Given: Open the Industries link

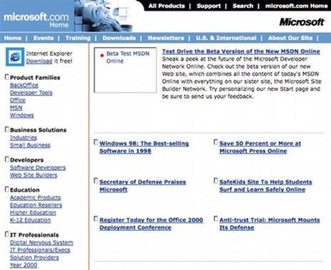Looking at the screenshot, I should point(23,137).
